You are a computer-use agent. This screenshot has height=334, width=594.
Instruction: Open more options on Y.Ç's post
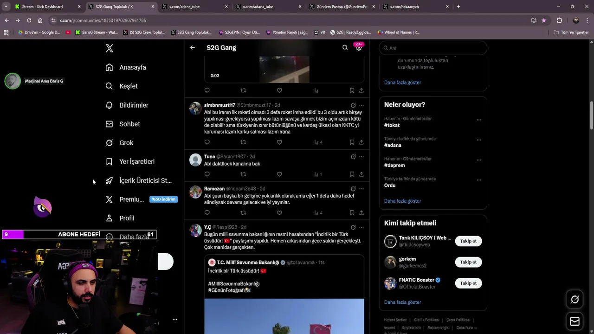pos(362,227)
